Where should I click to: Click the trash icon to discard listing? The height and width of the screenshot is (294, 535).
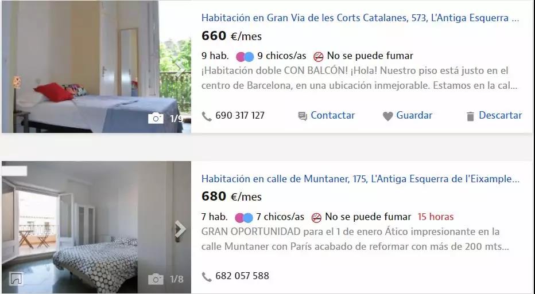(x=470, y=116)
